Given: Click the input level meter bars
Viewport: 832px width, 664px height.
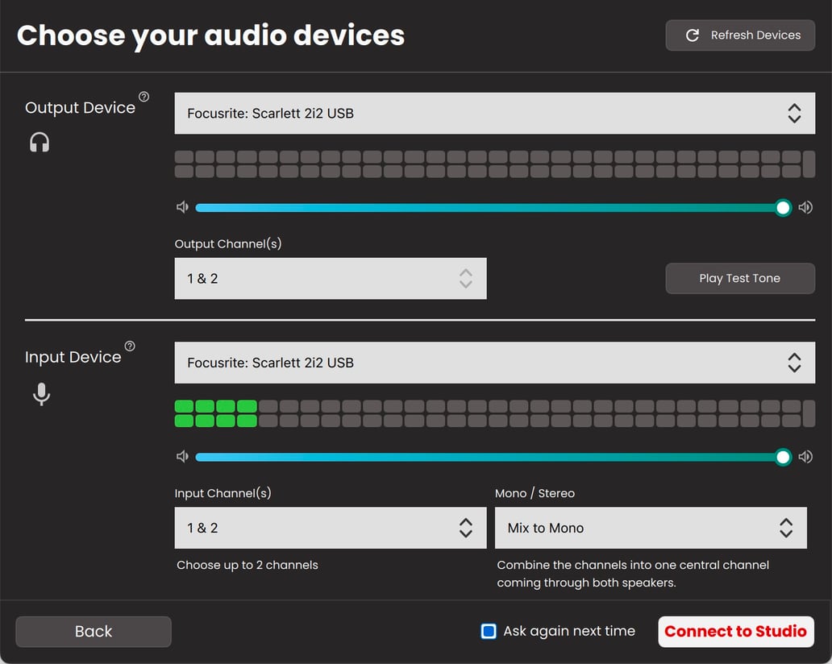Looking at the screenshot, I should (x=488, y=413).
